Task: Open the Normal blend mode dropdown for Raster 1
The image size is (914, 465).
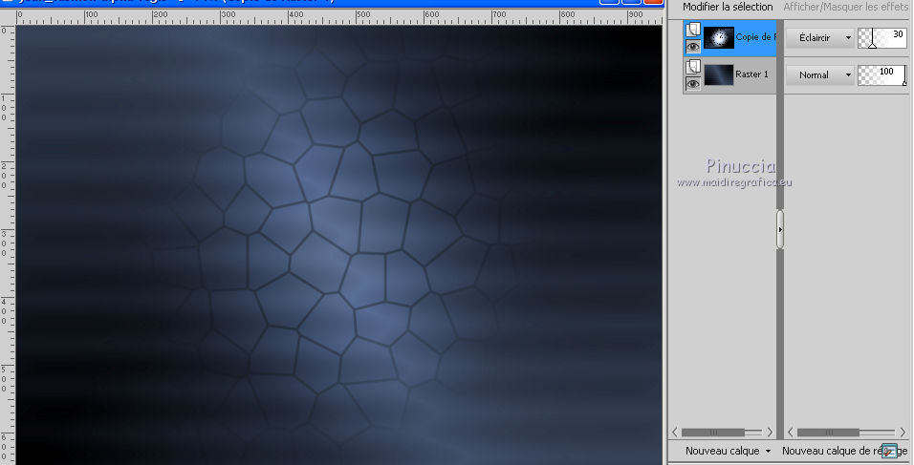Action: [819, 75]
